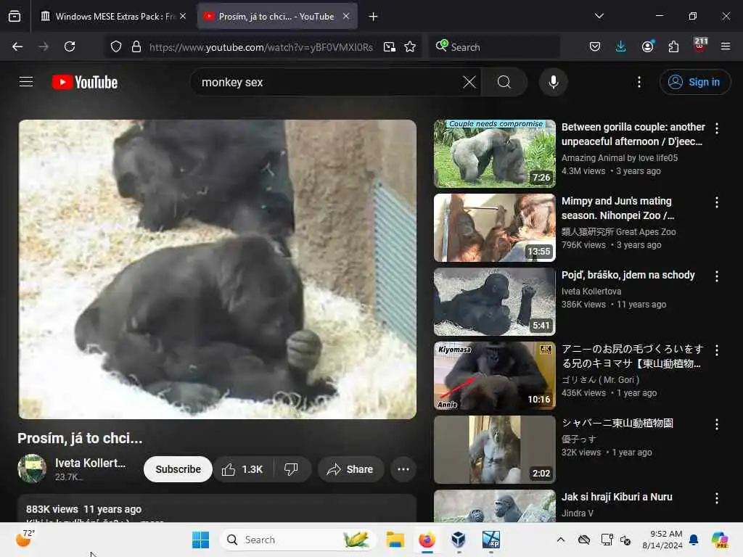Expand the video description box
743x557 pixels.
(217, 508)
